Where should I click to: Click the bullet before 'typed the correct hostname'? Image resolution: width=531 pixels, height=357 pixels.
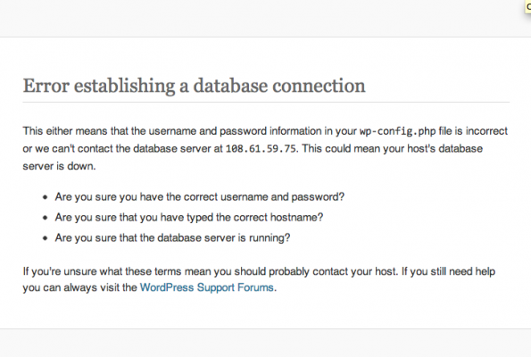point(45,218)
